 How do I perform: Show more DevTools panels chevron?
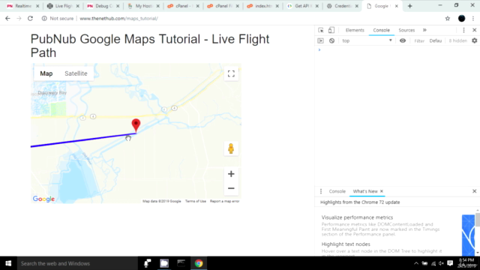click(x=424, y=30)
